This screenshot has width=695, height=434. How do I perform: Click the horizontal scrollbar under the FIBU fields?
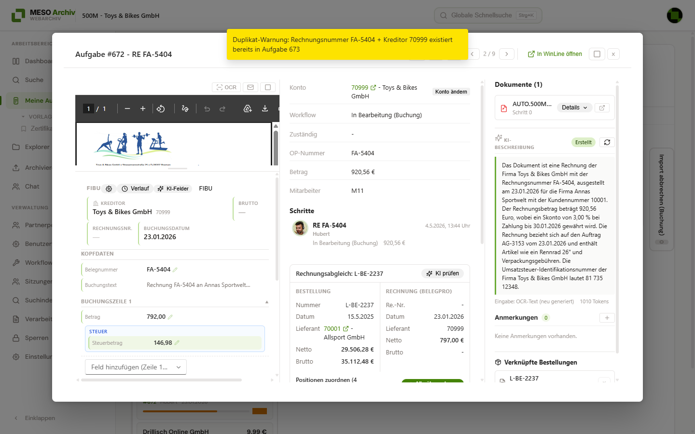(x=161, y=380)
